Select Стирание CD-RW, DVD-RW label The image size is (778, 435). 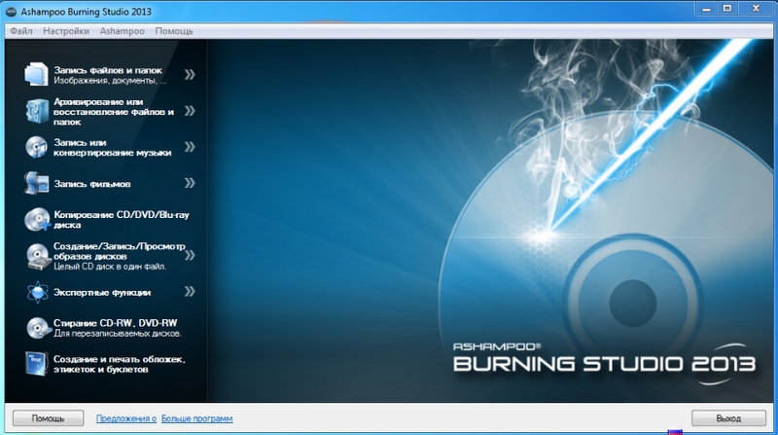[115, 323]
